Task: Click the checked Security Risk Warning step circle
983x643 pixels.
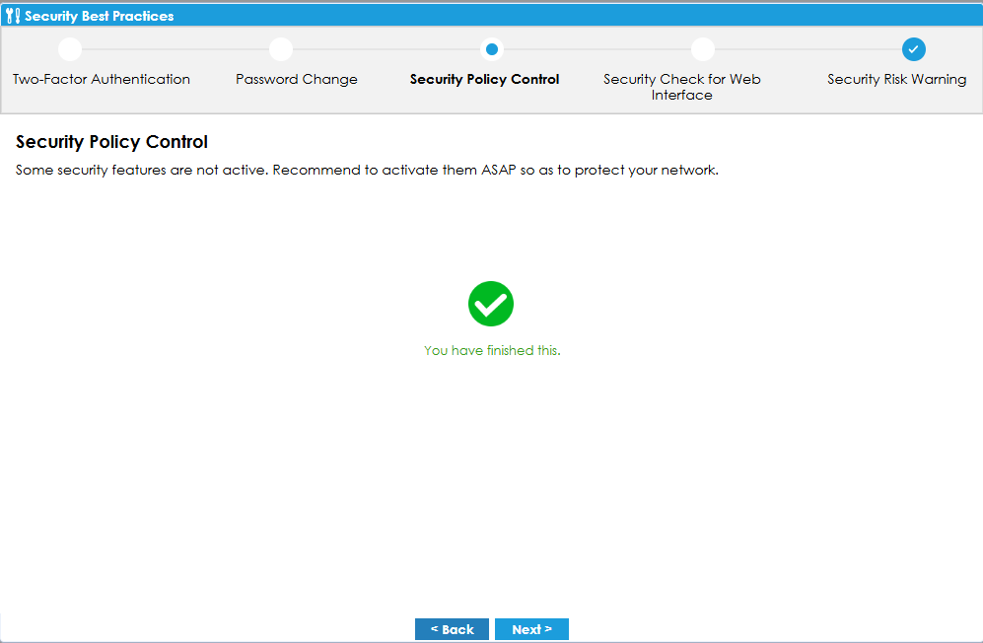Action: coord(913,49)
